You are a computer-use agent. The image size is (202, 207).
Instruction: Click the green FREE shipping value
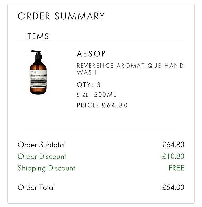coord(176,168)
